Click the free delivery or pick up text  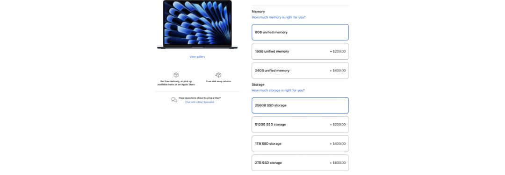[x=176, y=83]
